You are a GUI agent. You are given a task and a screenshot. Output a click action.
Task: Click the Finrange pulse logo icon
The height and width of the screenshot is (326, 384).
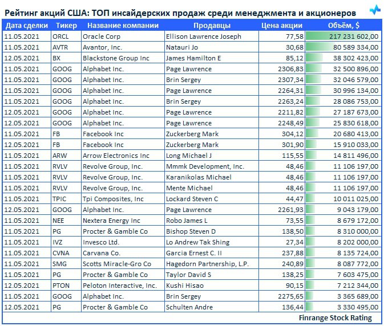pos(375,10)
